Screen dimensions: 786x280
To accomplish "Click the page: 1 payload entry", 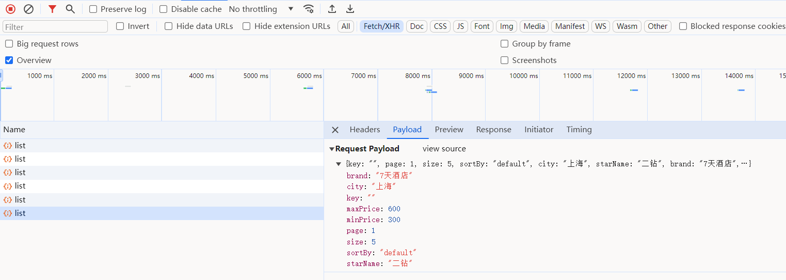I will (361, 231).
